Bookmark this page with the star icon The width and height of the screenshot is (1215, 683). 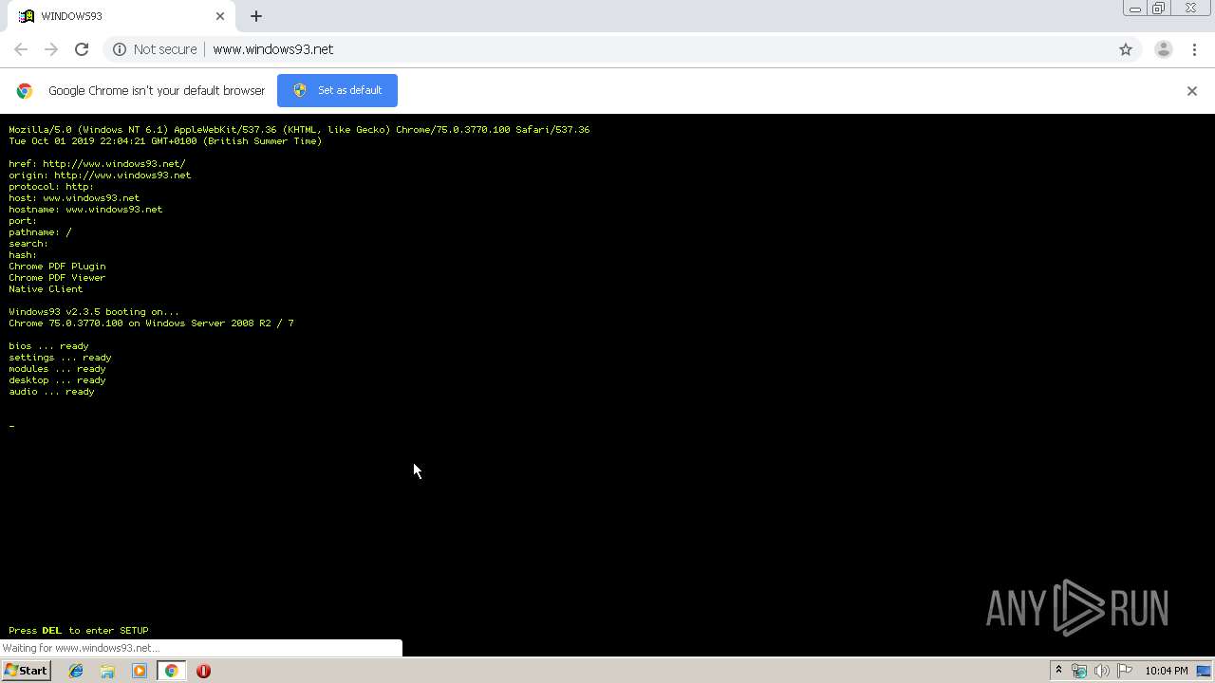tap(1126, 49)
